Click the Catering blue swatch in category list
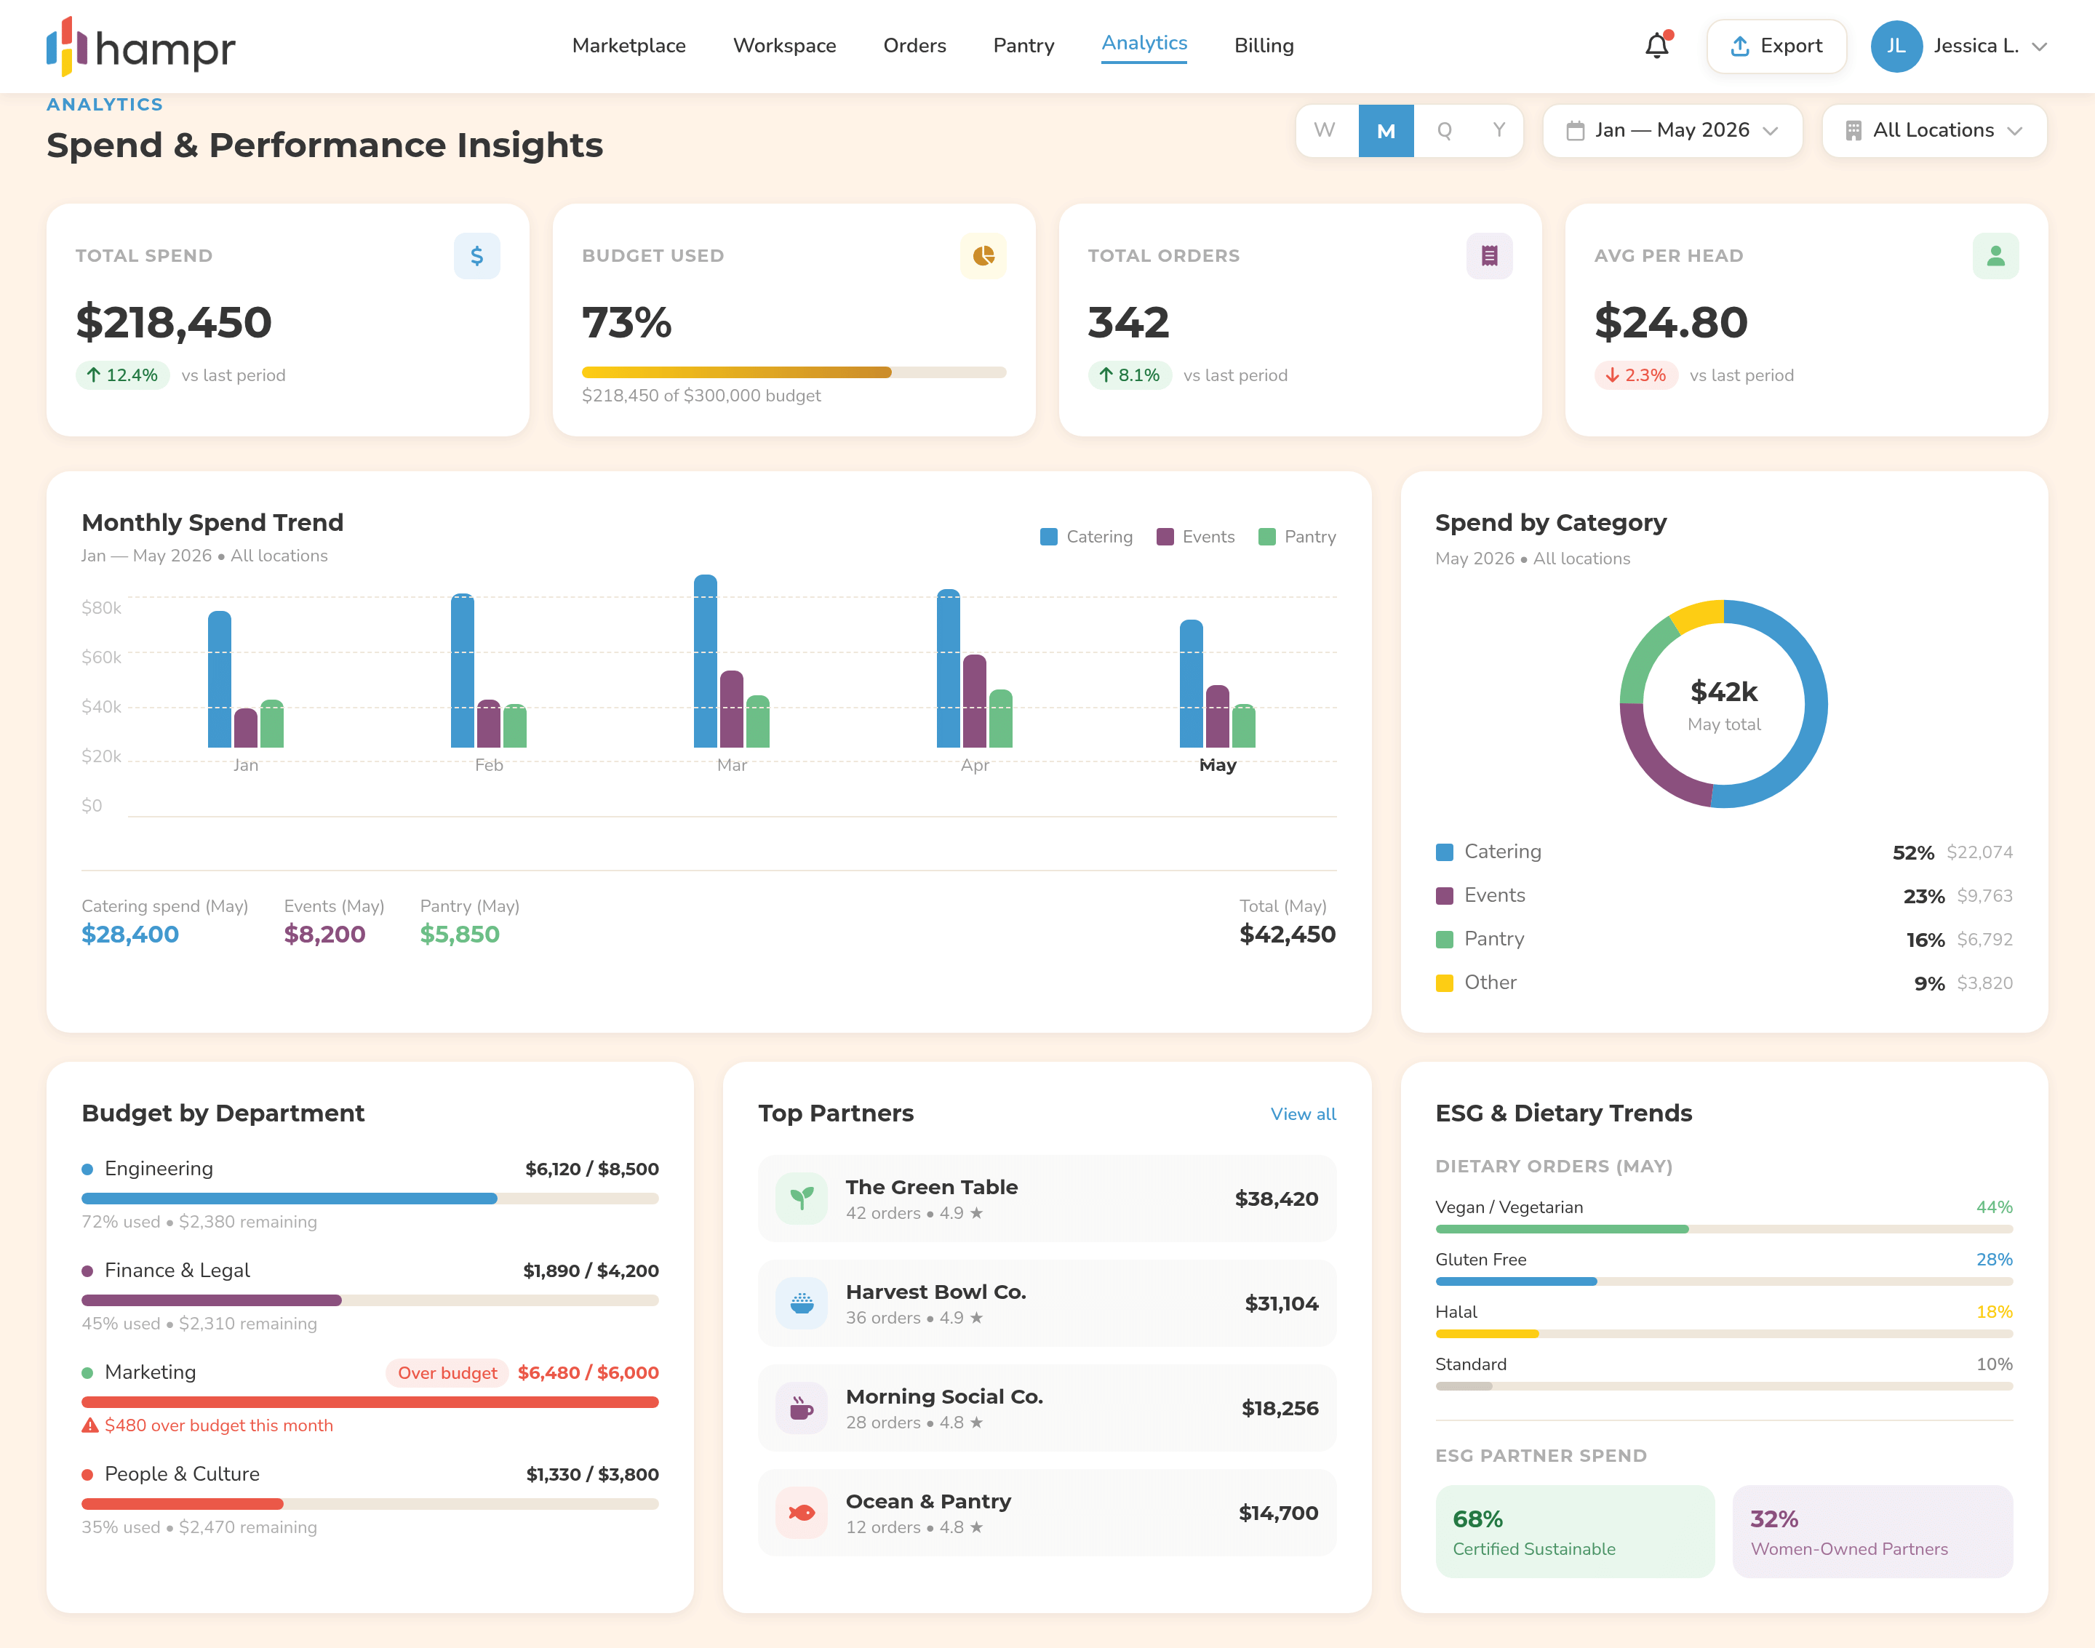This screenshot has width=2095, height=1648. point(1444,852)
